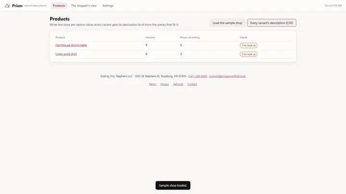This screenshot has width=346, height=194.
Task: Click the '2 to look at' badge
Action: (248, 54)
